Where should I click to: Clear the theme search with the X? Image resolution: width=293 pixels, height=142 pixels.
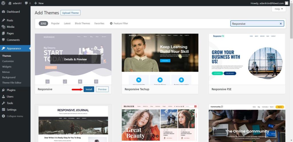[x=281, y=24]
